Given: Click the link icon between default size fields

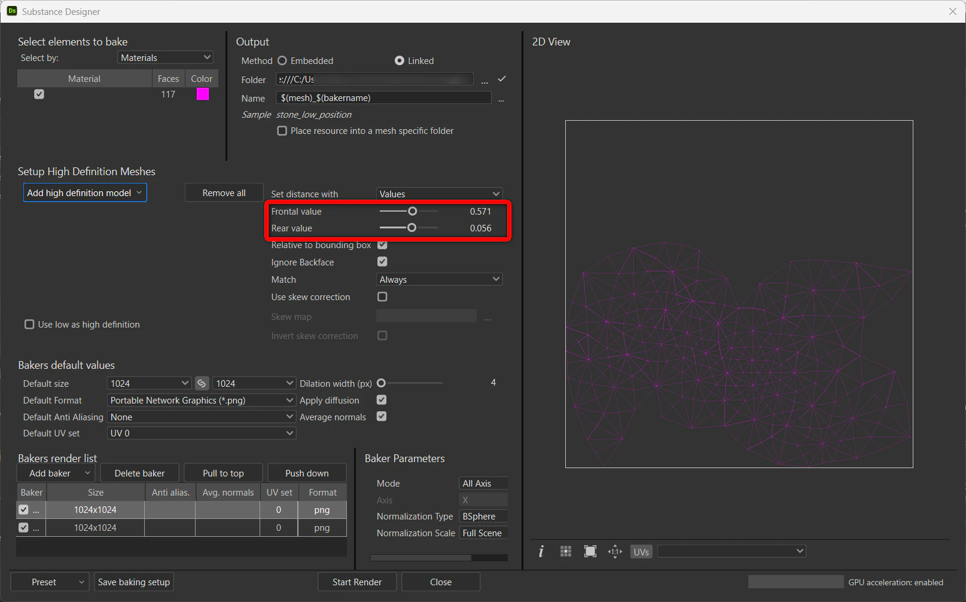Looking at the screenshot, I should click(x=202, y=383).
